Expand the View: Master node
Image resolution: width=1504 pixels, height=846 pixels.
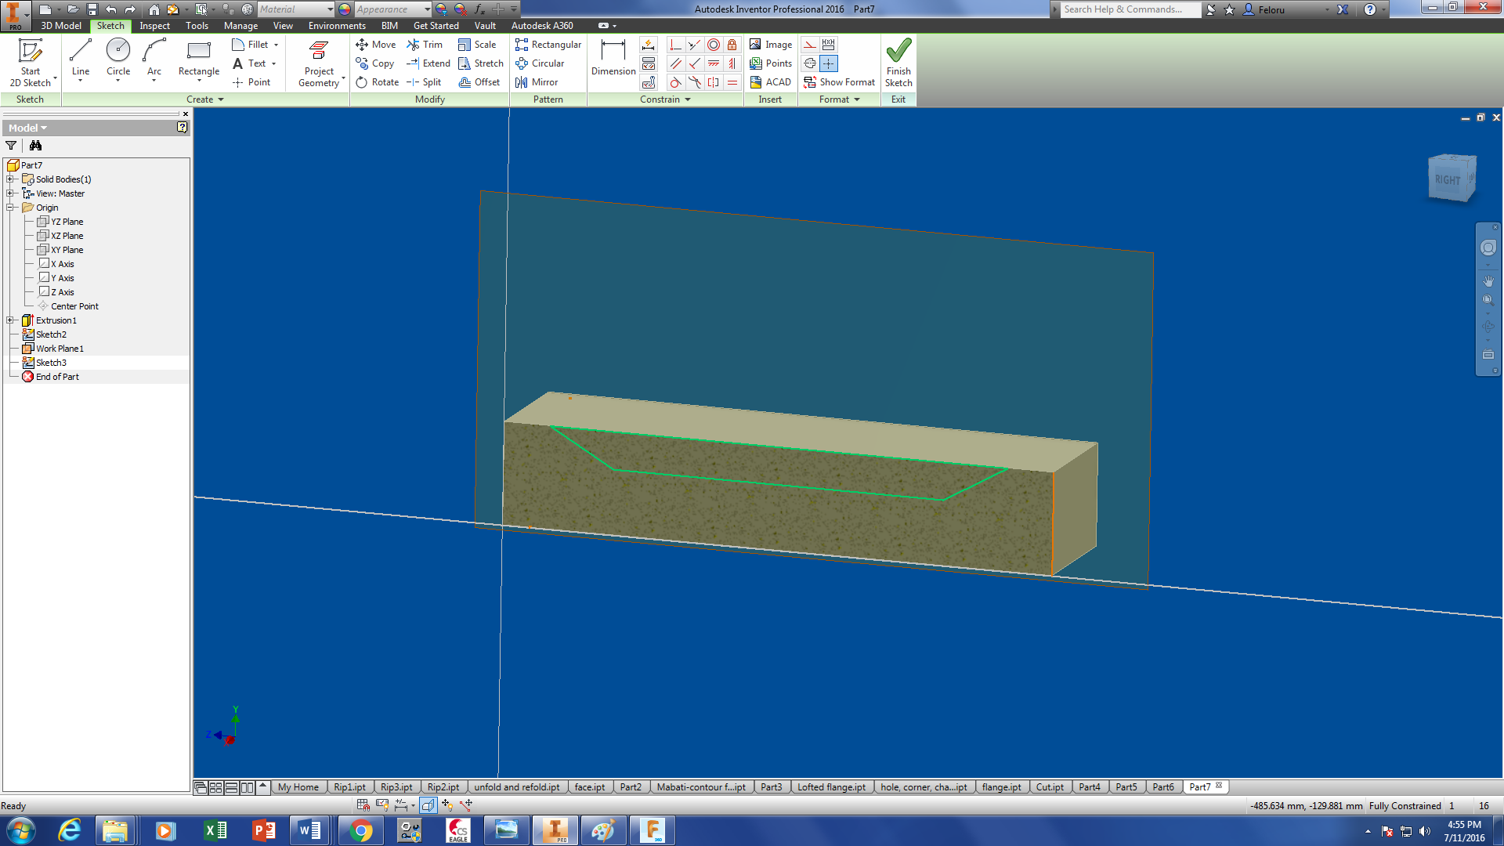(x=10, y=193)
